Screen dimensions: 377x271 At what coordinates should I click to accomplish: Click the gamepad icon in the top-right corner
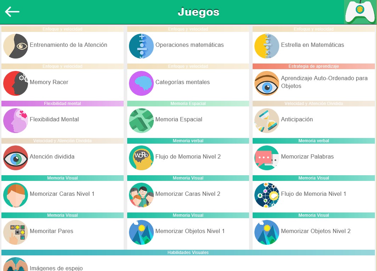click(359, 12)
